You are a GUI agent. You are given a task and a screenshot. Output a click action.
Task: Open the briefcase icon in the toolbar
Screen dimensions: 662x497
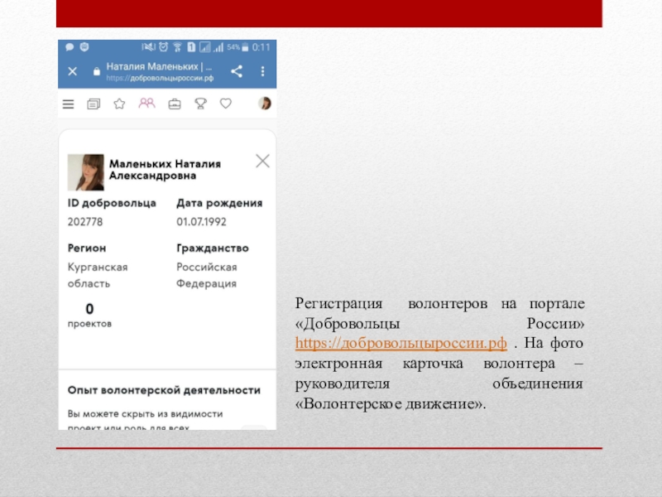point(174,104)
